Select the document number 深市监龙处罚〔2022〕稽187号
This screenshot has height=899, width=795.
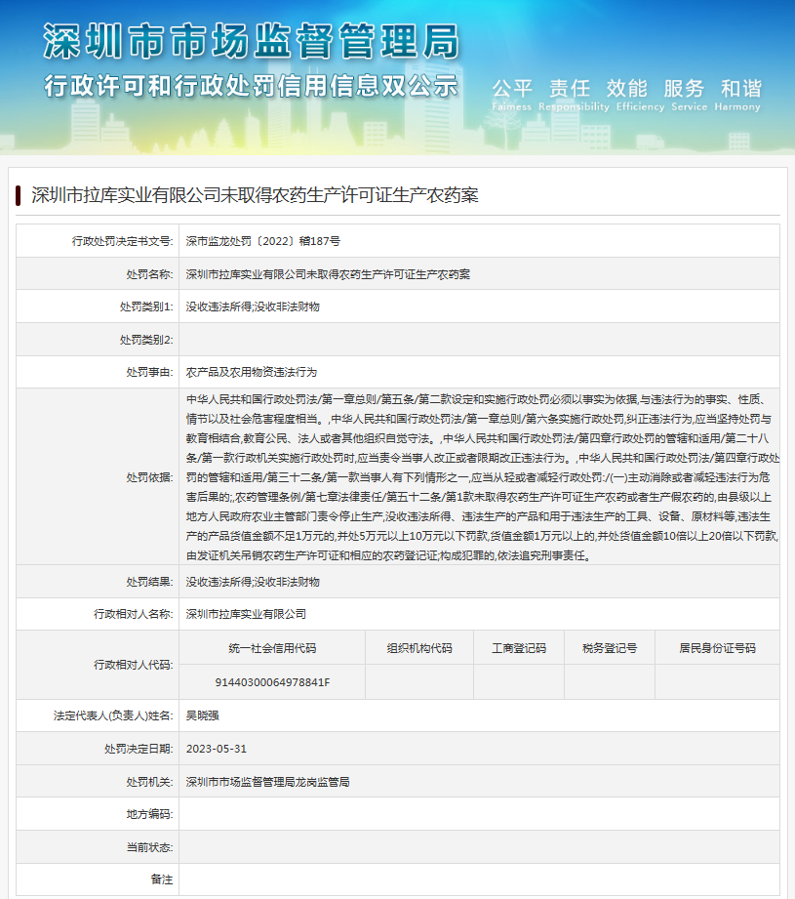[263, 241]
